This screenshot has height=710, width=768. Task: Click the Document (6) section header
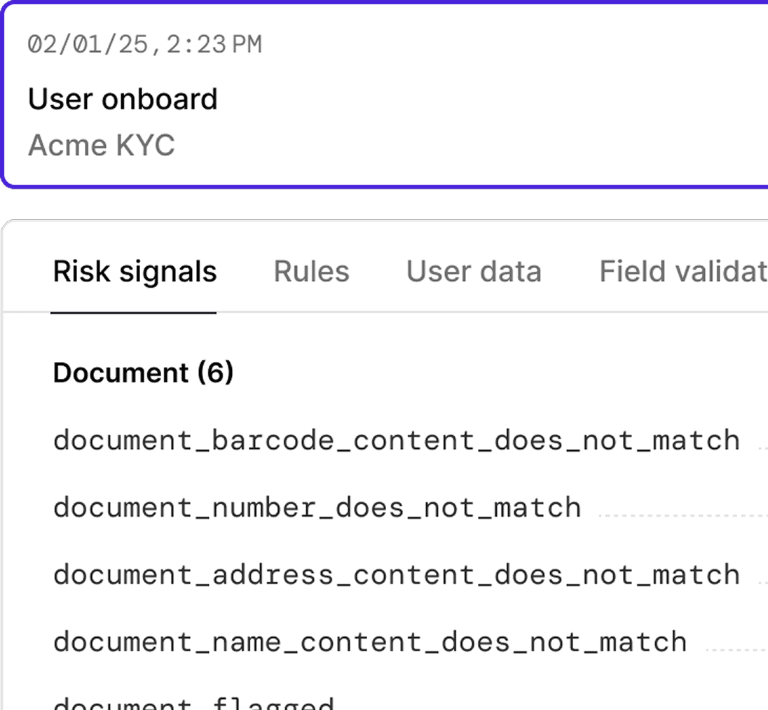144,373
